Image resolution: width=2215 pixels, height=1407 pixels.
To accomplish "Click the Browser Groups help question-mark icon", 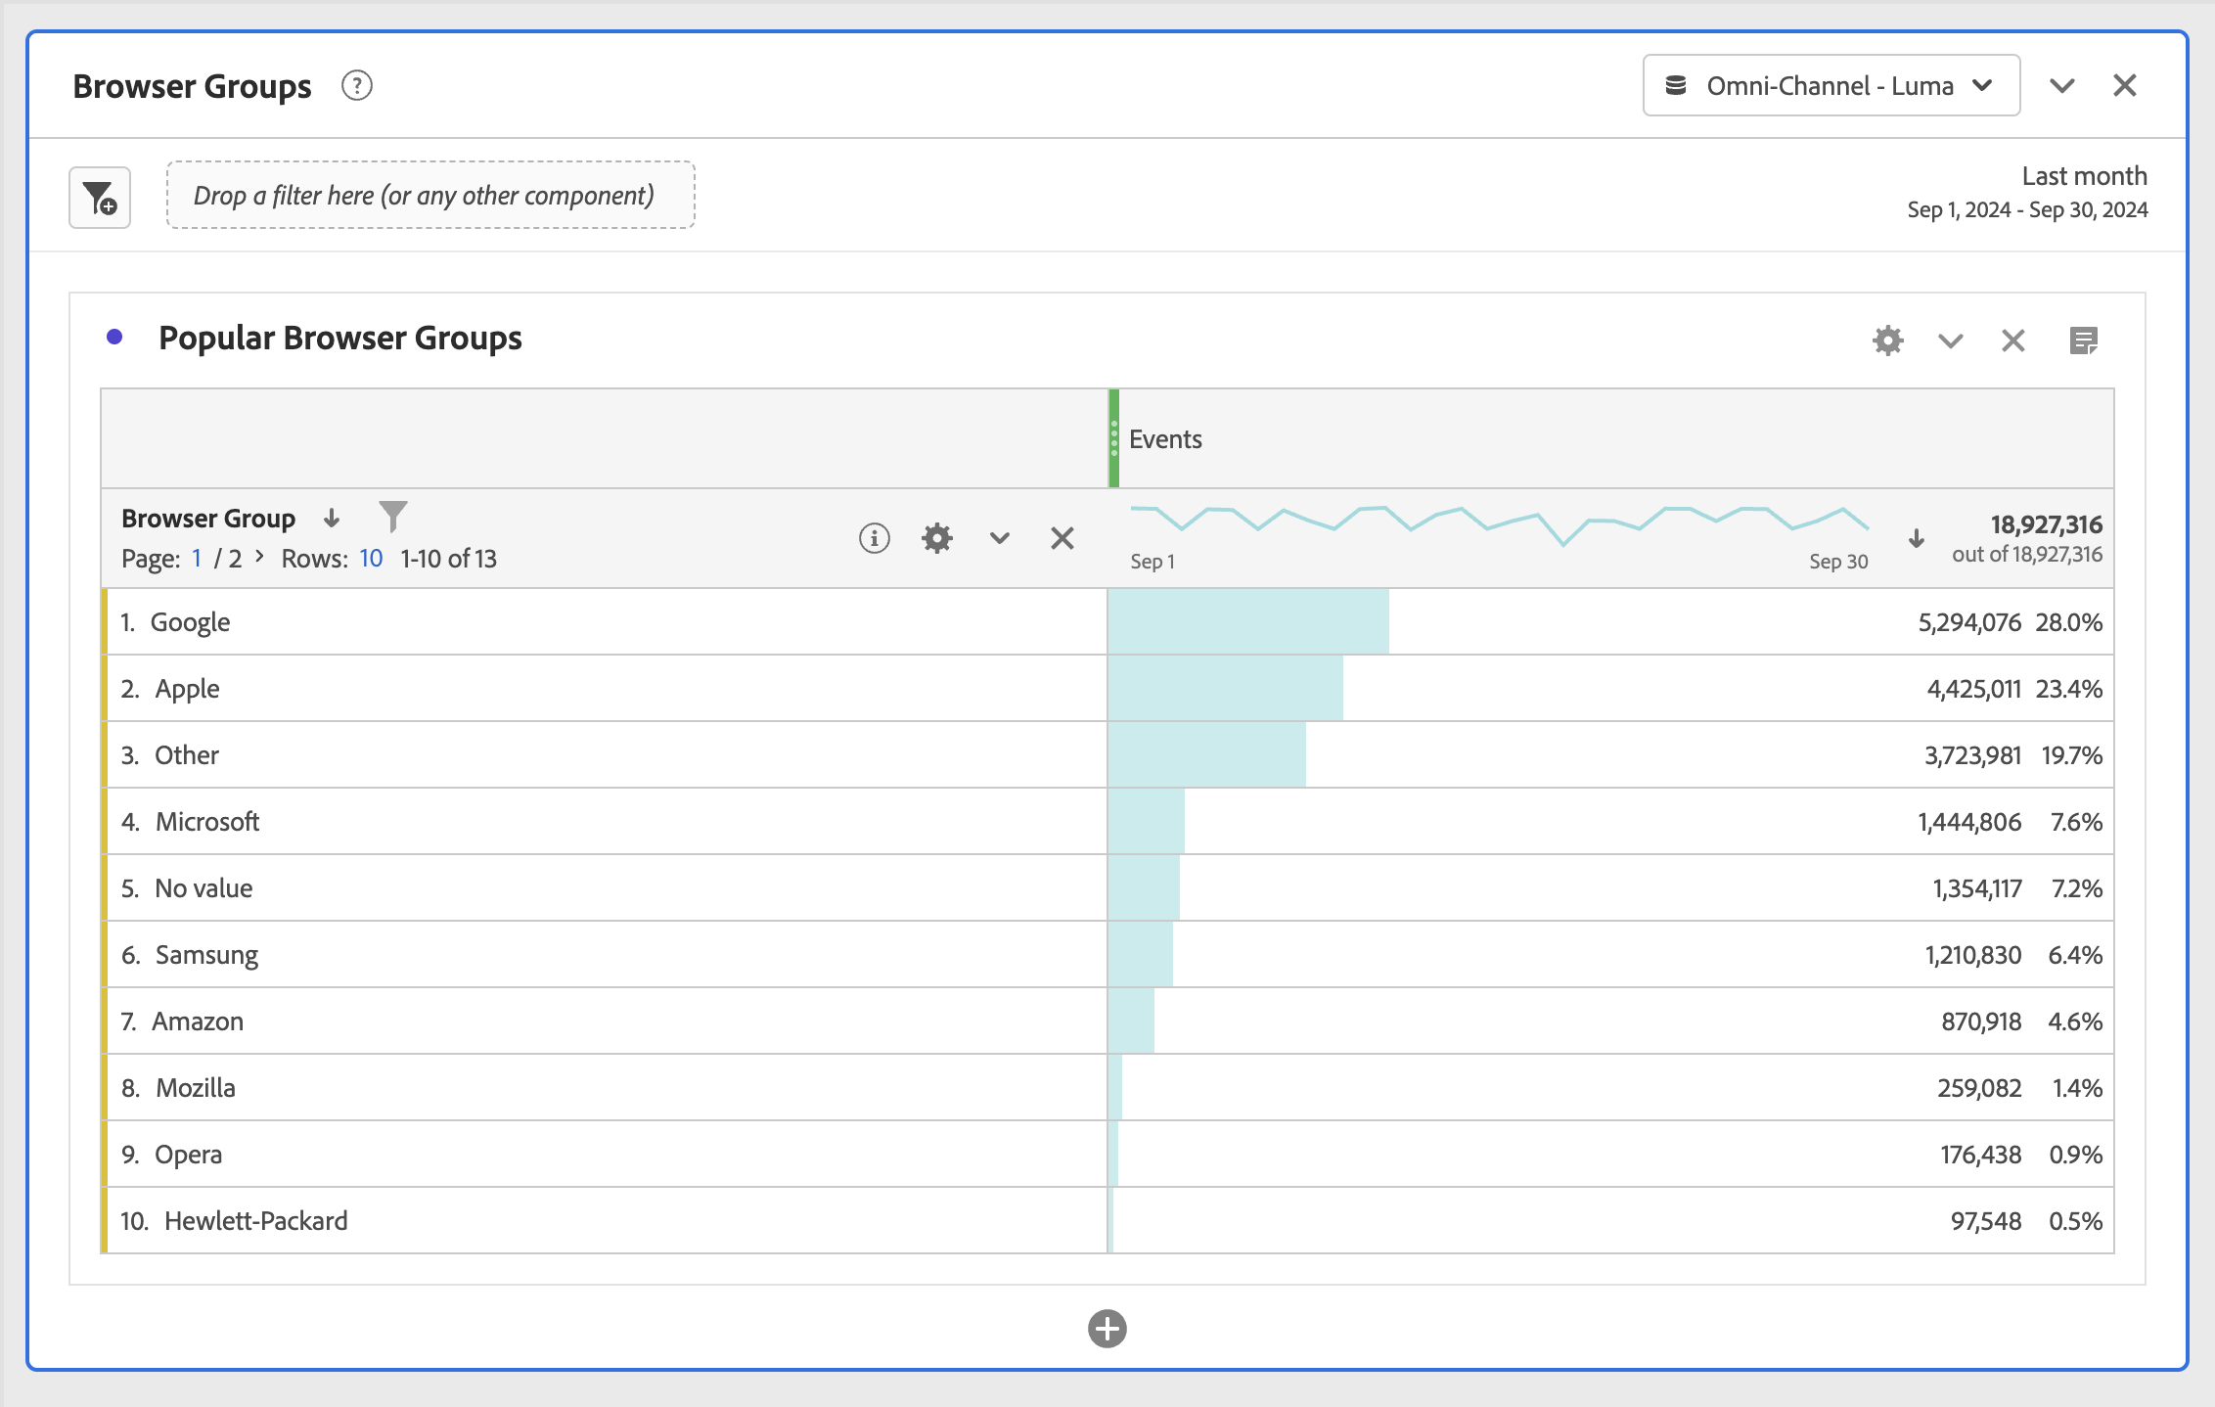I will tap(357, 86).
